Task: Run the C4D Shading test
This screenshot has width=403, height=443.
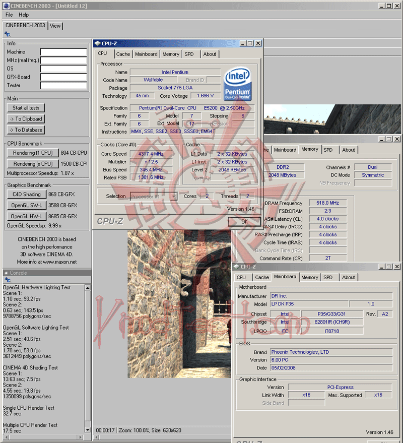Action: tap(27, 195)
